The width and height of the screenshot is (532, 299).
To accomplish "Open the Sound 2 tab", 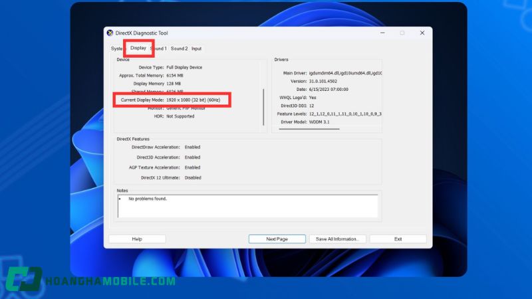I will click(179, 49).
